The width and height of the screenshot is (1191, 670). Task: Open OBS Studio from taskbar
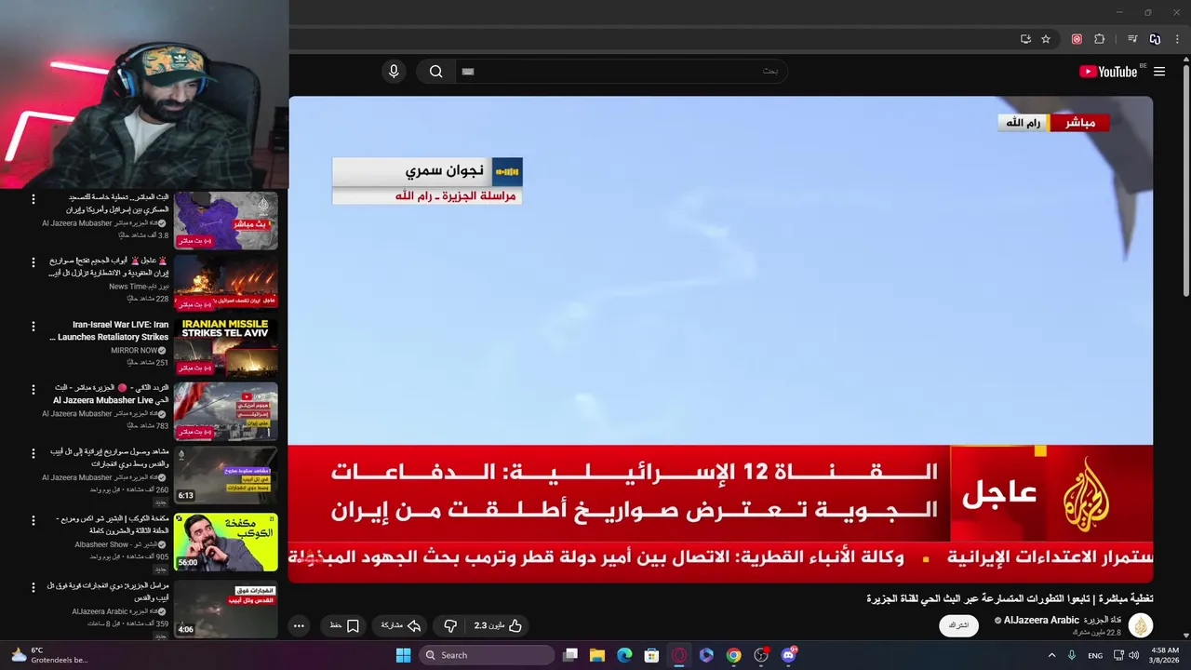pos(761,655)
